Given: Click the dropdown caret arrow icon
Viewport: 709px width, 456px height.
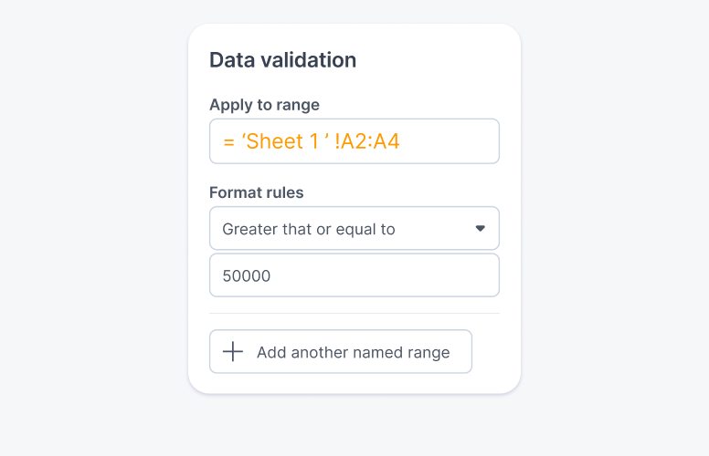Looking at the screenshot, I should [481, 229].
